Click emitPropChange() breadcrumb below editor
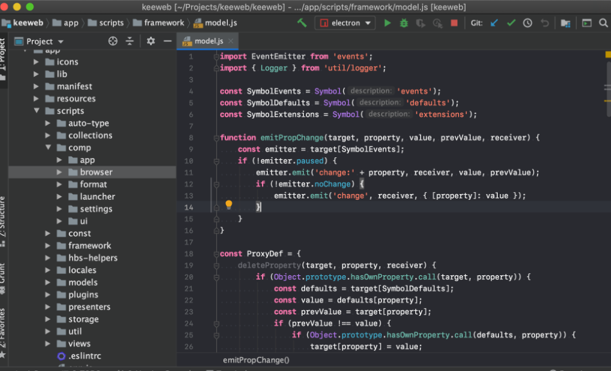Image resolution: width=611 pixels, height=371 pixels. (256, 360)
